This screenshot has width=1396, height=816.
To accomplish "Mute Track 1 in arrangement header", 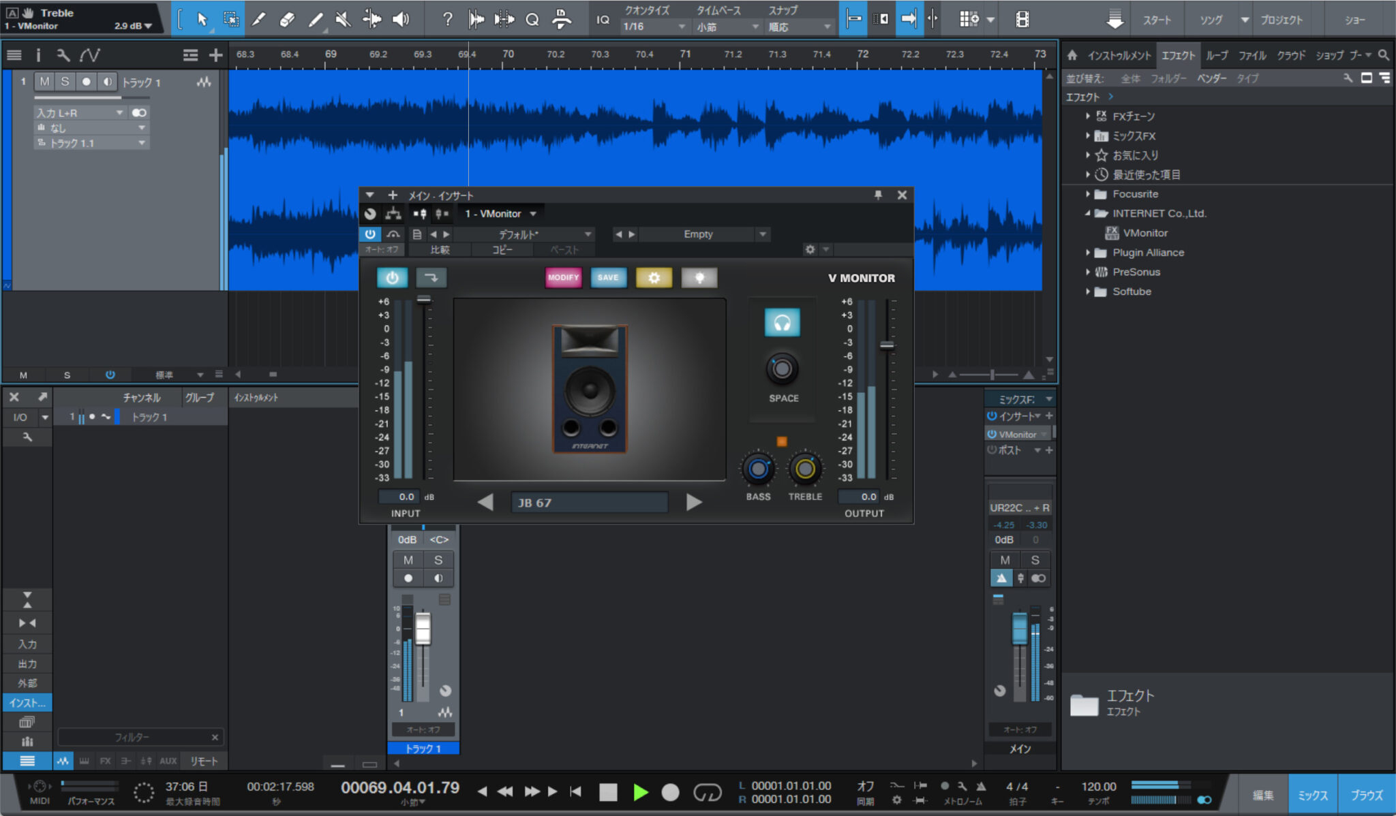I will point(44,82).
